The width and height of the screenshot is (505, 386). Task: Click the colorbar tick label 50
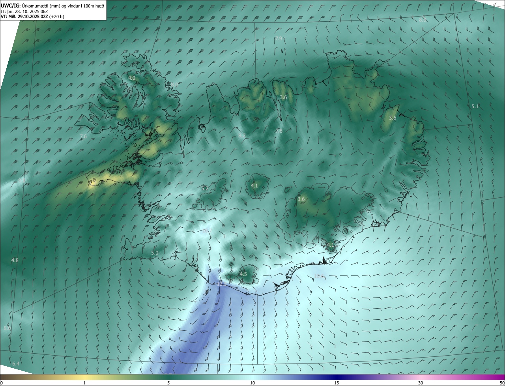coord(502,383)
